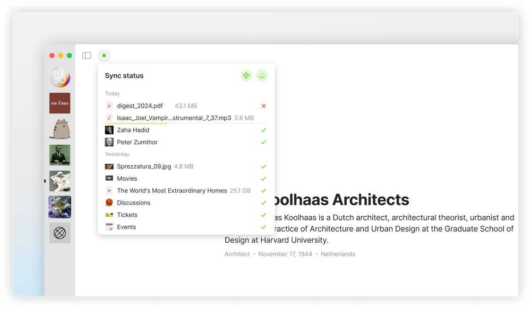Viewport: 531px width, 309px height.
Task: Open the Movies item
Action: click(x=186, y=179)
